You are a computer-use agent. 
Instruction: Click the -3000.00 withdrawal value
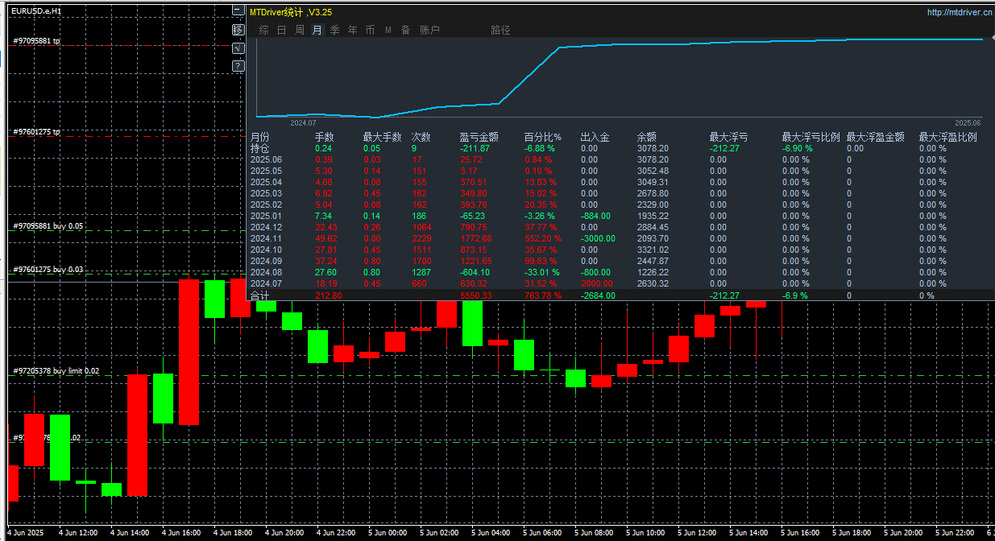point(598,238)
